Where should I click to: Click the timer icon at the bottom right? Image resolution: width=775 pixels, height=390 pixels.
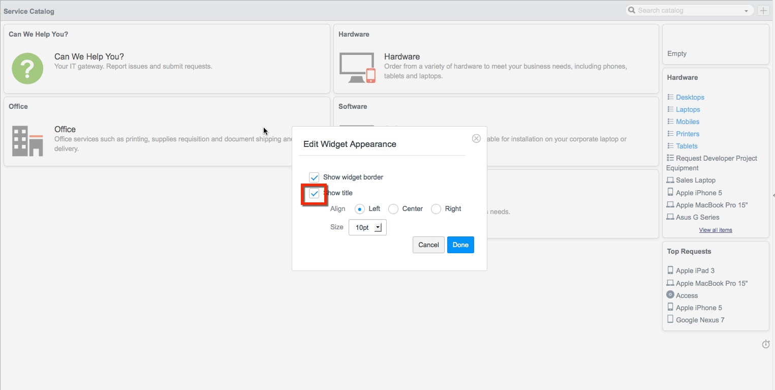click(x=766, y=344)
